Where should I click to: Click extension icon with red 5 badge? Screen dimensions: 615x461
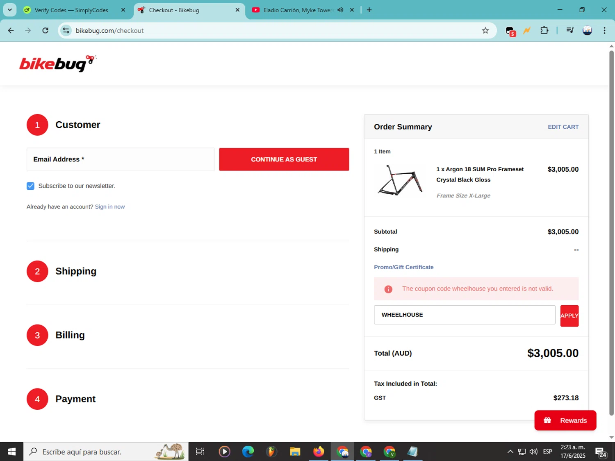pos(510,31)
